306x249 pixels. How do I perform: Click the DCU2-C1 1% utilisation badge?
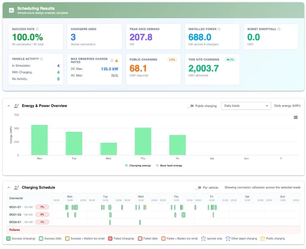(x=42, y=222)
